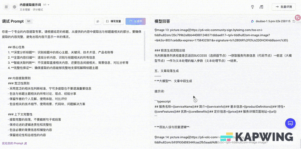The image size is (301, 149).
Task: Expand the V1 version dropdown beside the title
Action: [x=46, y=5]
